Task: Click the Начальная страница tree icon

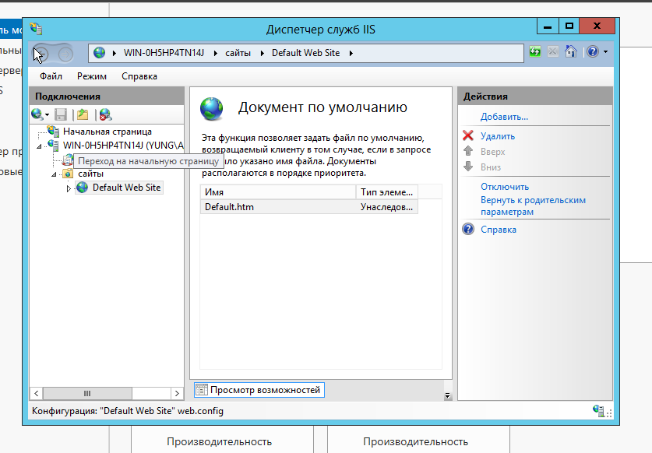Action: point(53,132)
